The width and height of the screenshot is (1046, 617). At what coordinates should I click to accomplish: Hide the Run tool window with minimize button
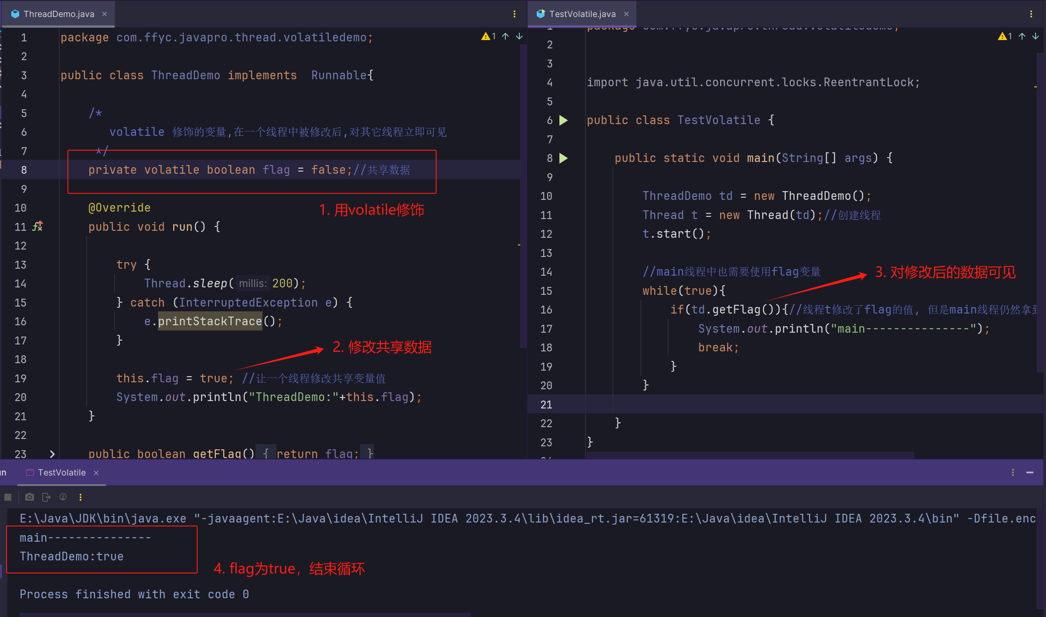[1030, 472]
